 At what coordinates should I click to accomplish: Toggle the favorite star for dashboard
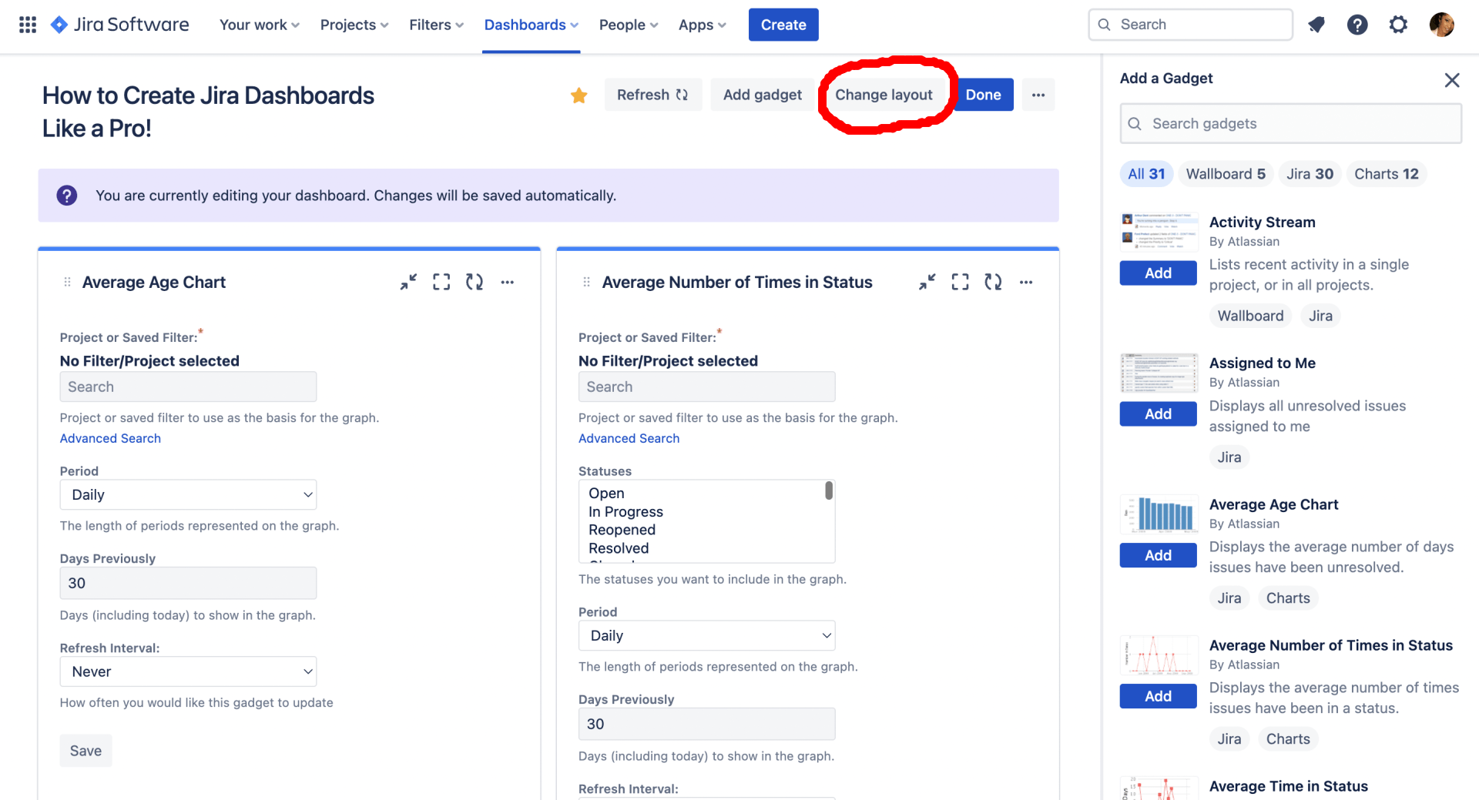579,95
